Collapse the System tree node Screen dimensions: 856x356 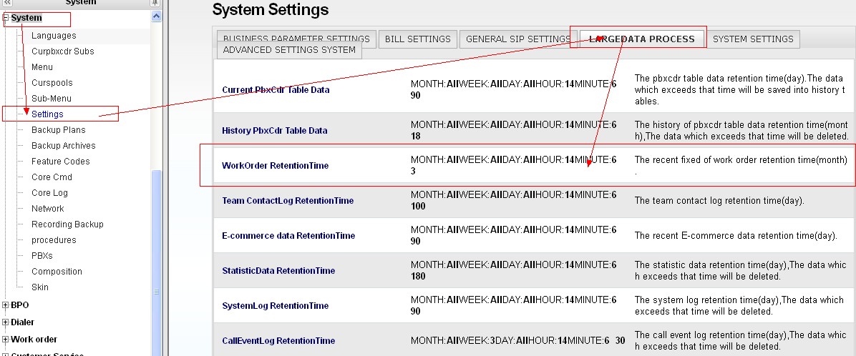click(x=6, y=18)
